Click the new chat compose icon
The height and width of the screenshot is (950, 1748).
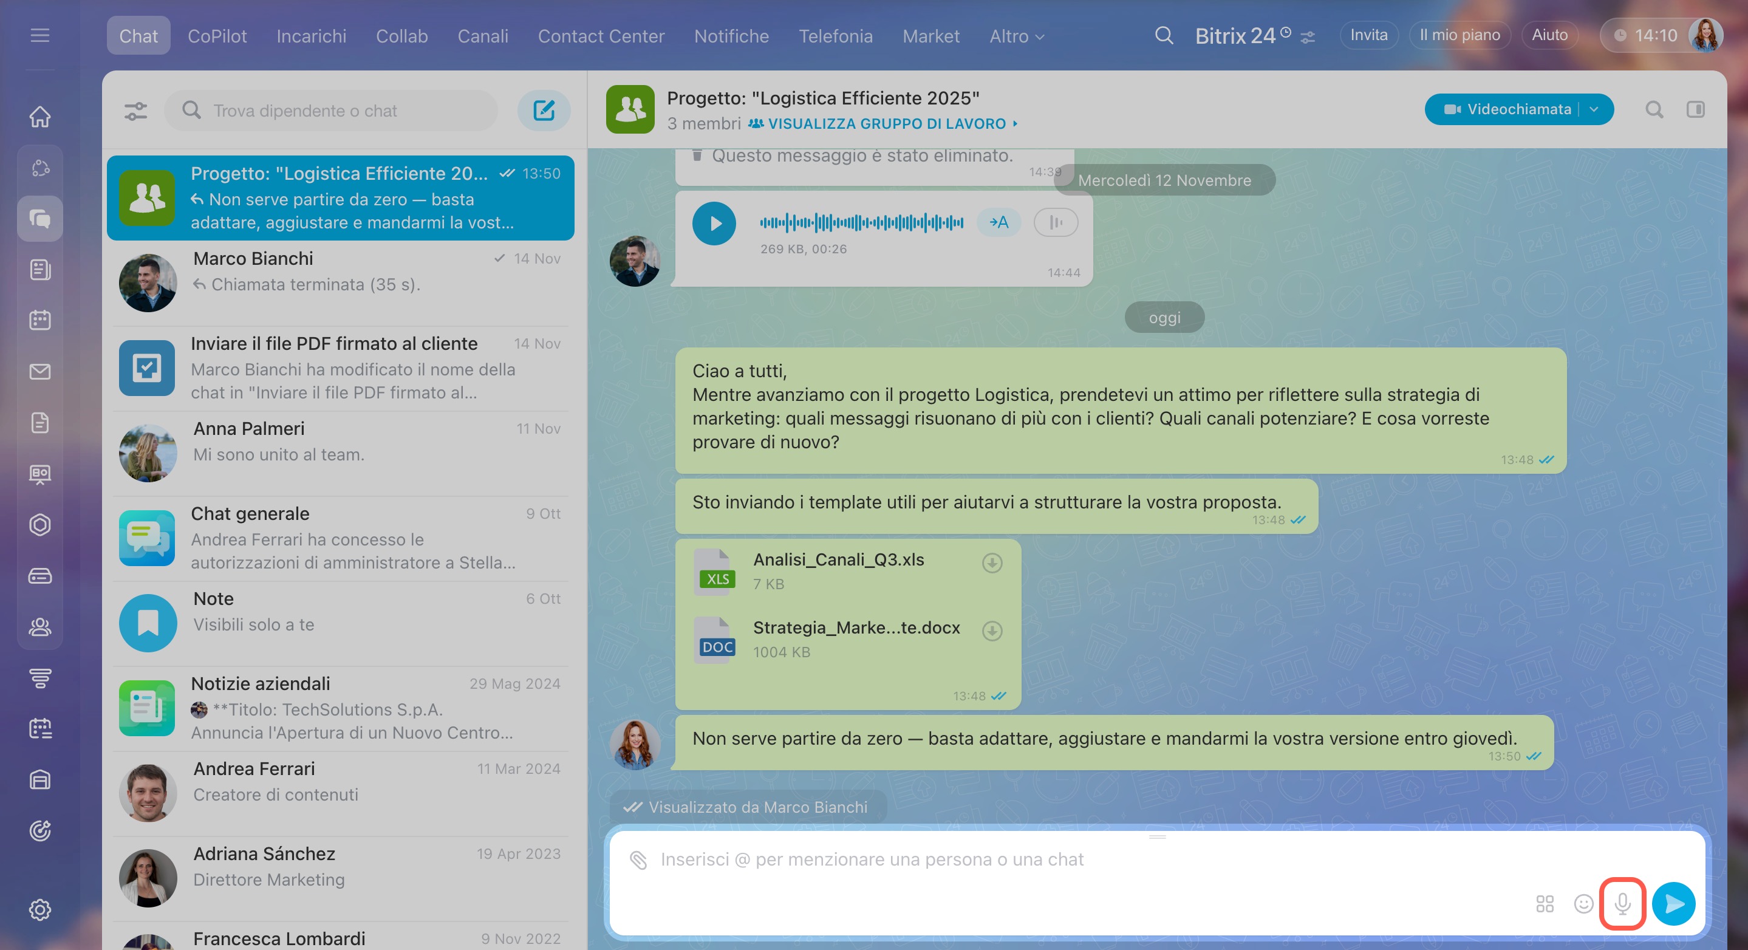point(544,110)
